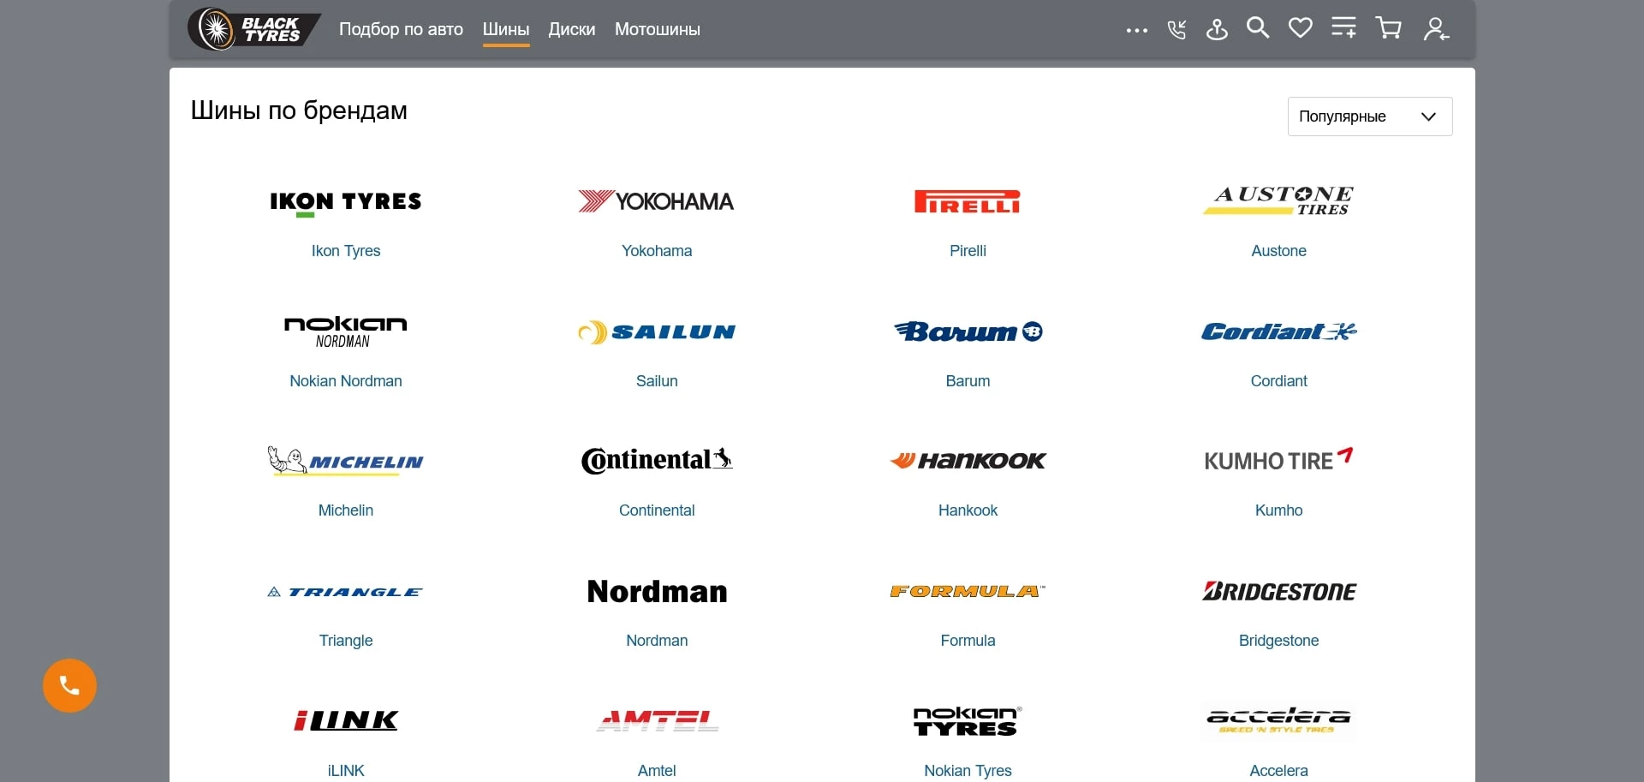The width and height of the screenshot is (1644, 782).
Task: Open the comparison list icon
Action: (x=1343, y=28)
